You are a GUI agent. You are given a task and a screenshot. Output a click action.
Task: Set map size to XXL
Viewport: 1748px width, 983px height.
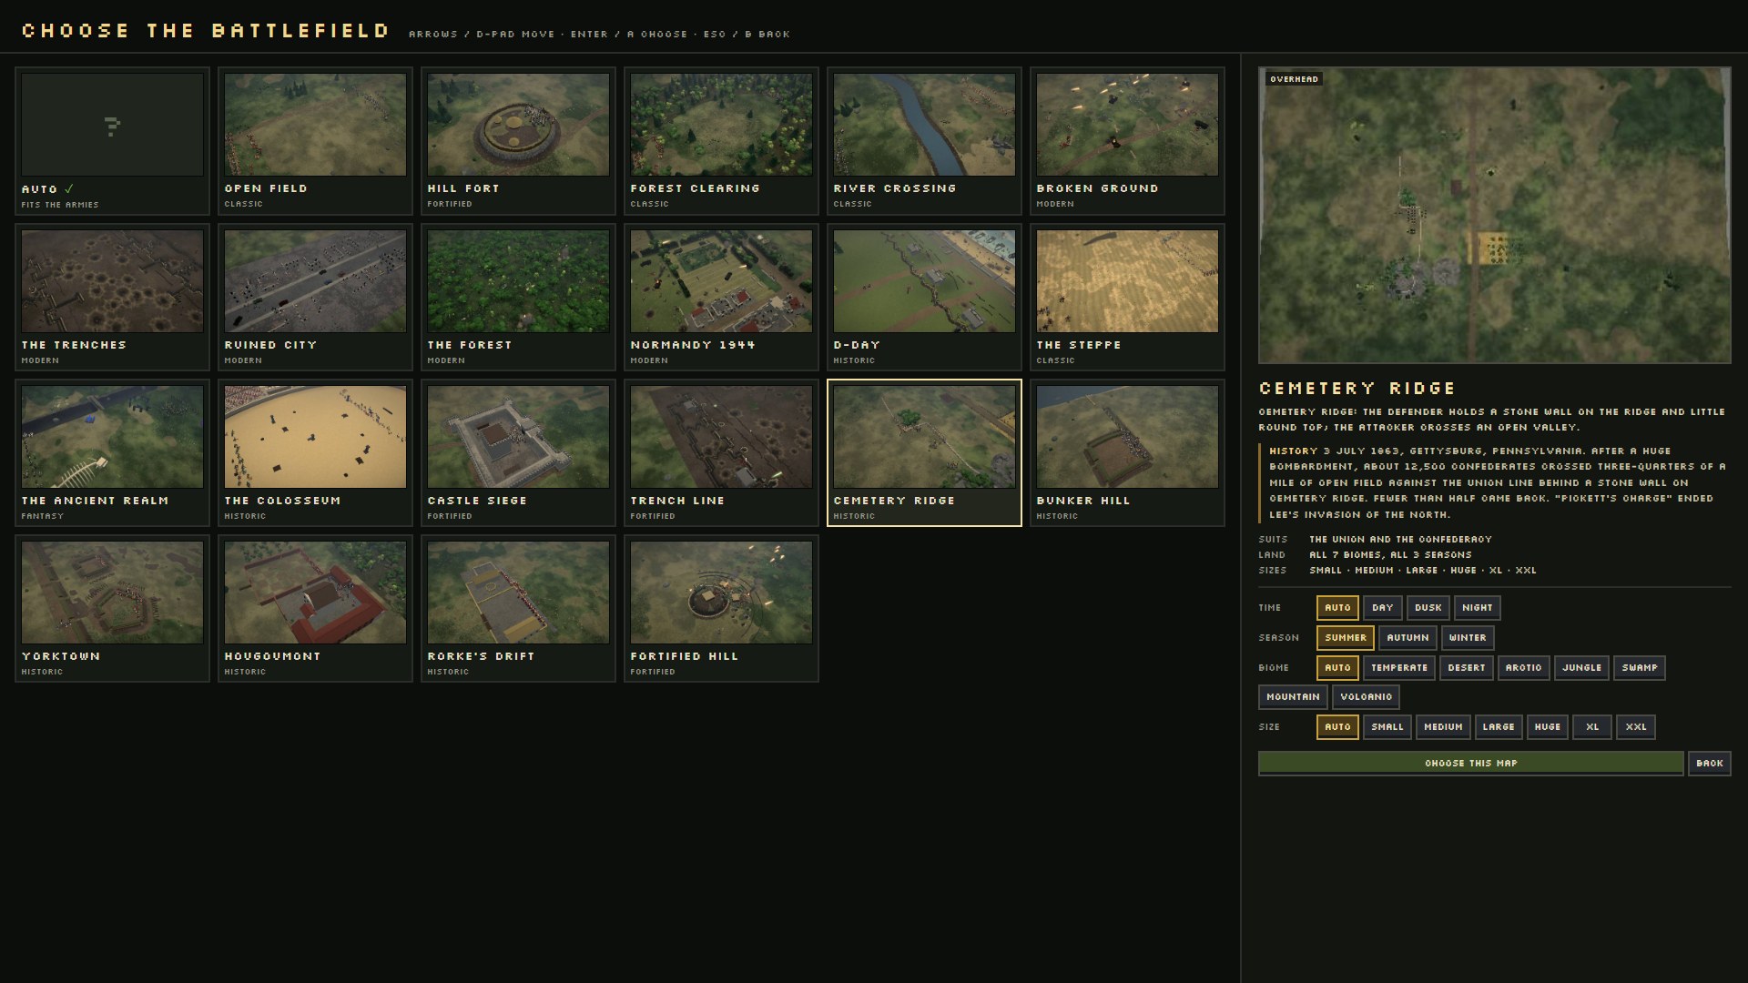click(1636, 727)
